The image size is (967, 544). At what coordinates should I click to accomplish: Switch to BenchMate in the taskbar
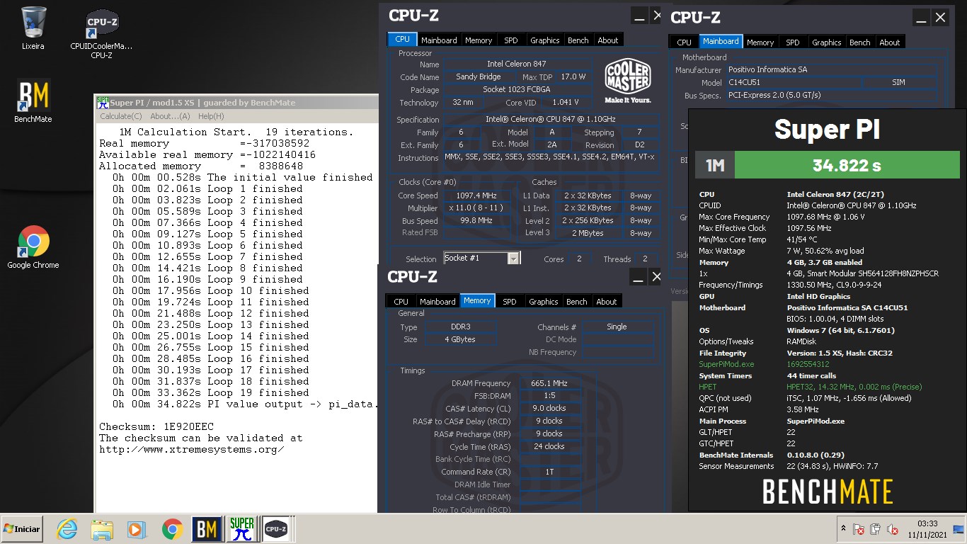pyautogui.click(x=207, y=529)
